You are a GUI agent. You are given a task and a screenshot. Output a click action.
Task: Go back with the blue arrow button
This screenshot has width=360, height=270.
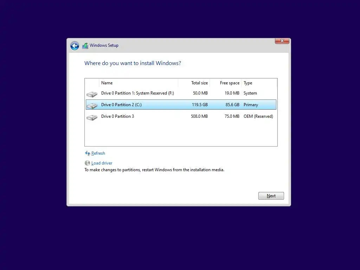click(75, 46)
